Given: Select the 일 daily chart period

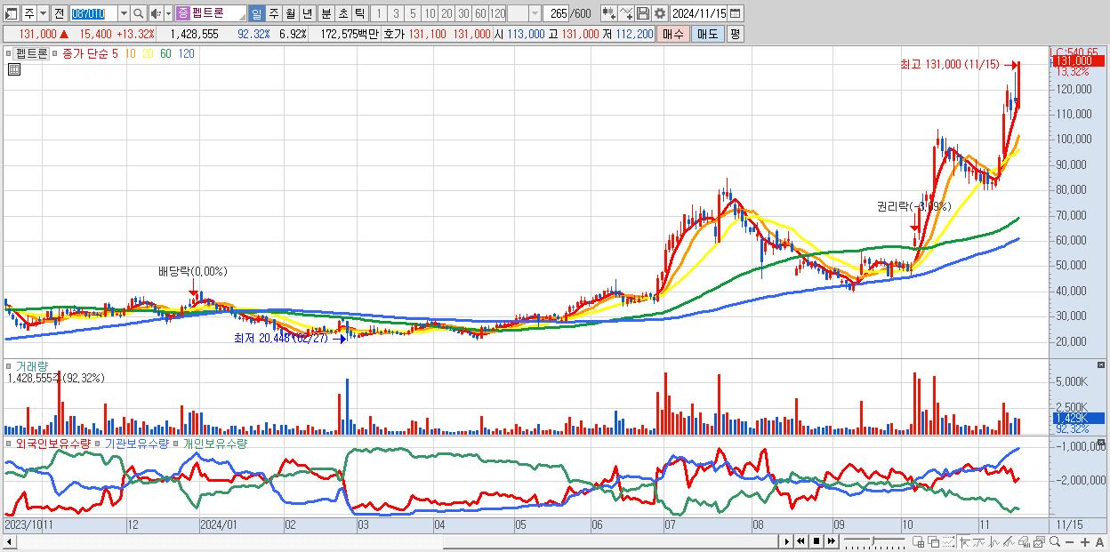Looking at the screenshot, I should click(x=256, y=13).
